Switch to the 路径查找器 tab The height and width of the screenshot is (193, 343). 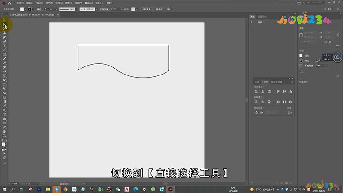277,82
